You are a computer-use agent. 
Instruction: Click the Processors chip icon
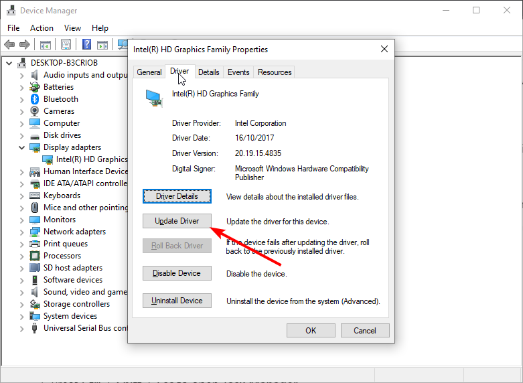pos(35,256)
